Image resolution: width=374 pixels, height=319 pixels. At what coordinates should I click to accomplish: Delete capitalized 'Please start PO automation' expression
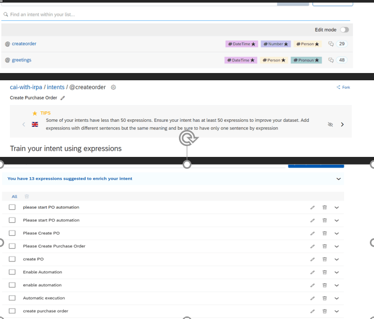coord(325,221)
